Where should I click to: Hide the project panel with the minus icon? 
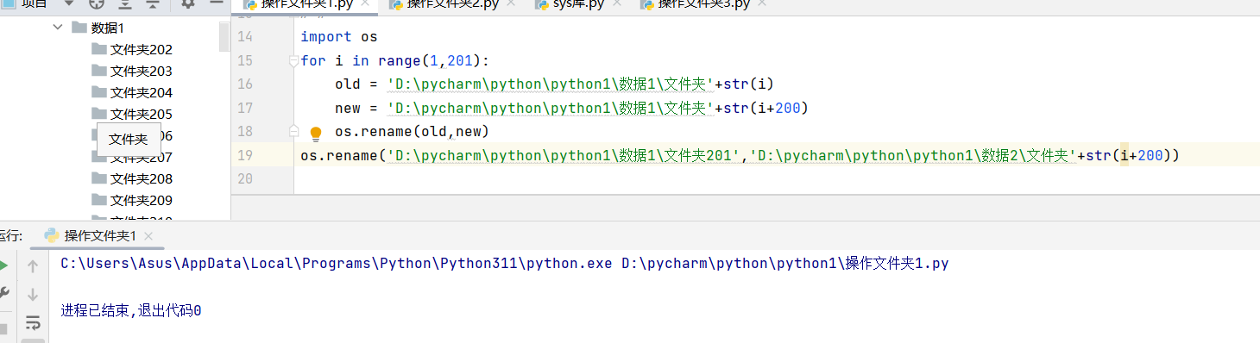click(216, 3)
